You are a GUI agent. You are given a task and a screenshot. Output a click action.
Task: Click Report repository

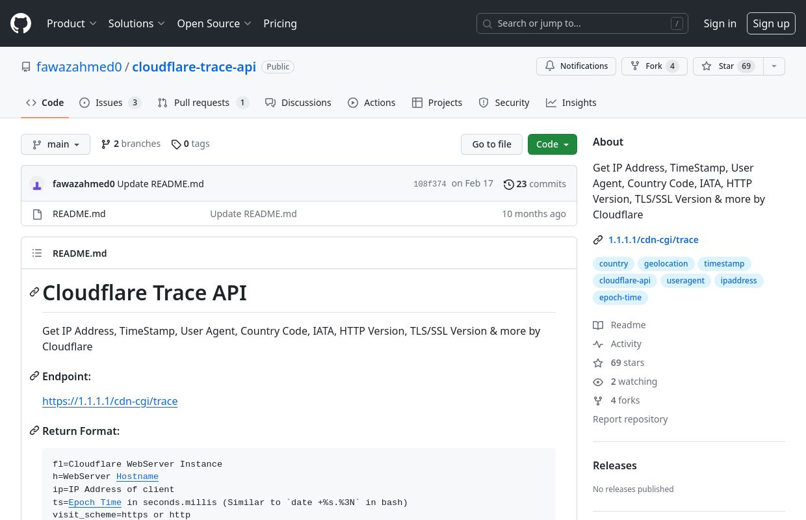pyautogui.click(x=630, y=419)
